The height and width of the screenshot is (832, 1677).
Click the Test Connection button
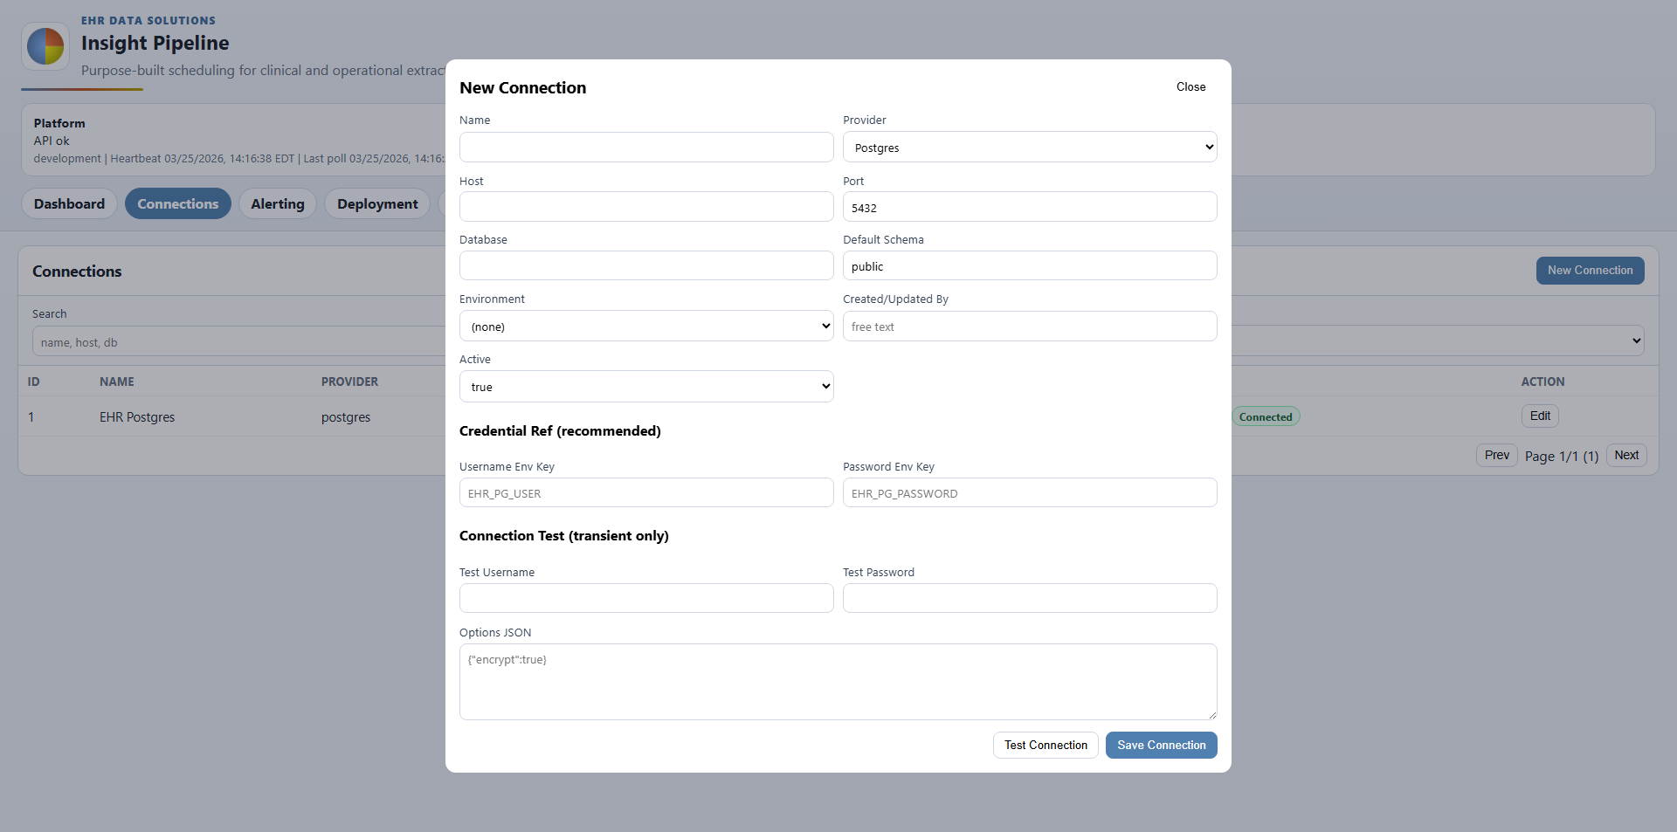(1045, 745)
